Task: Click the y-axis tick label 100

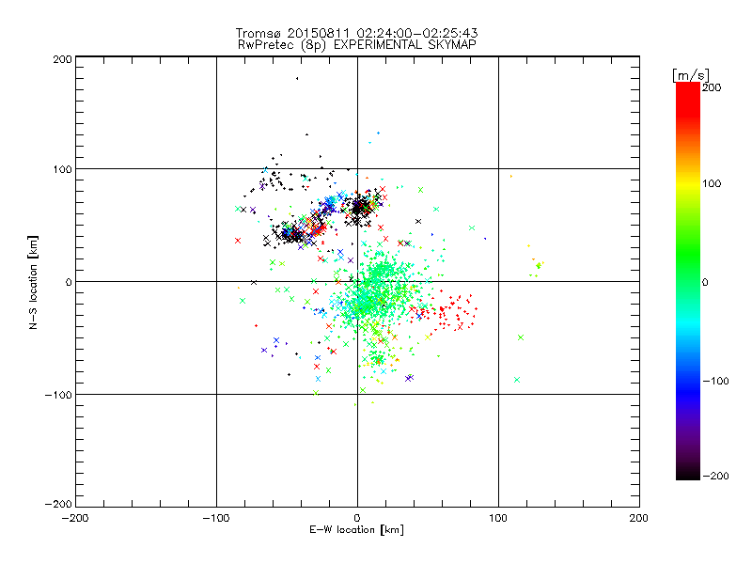Action: coord(62,170)
